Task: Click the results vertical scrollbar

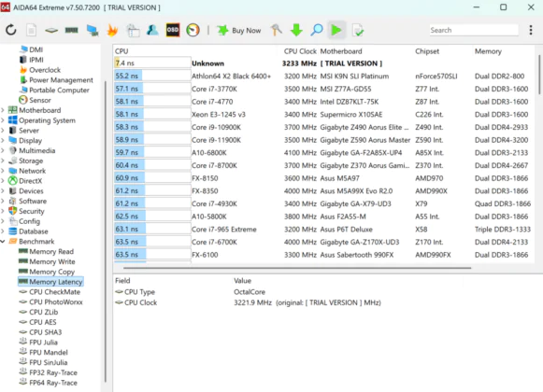Action: (539, 75)
